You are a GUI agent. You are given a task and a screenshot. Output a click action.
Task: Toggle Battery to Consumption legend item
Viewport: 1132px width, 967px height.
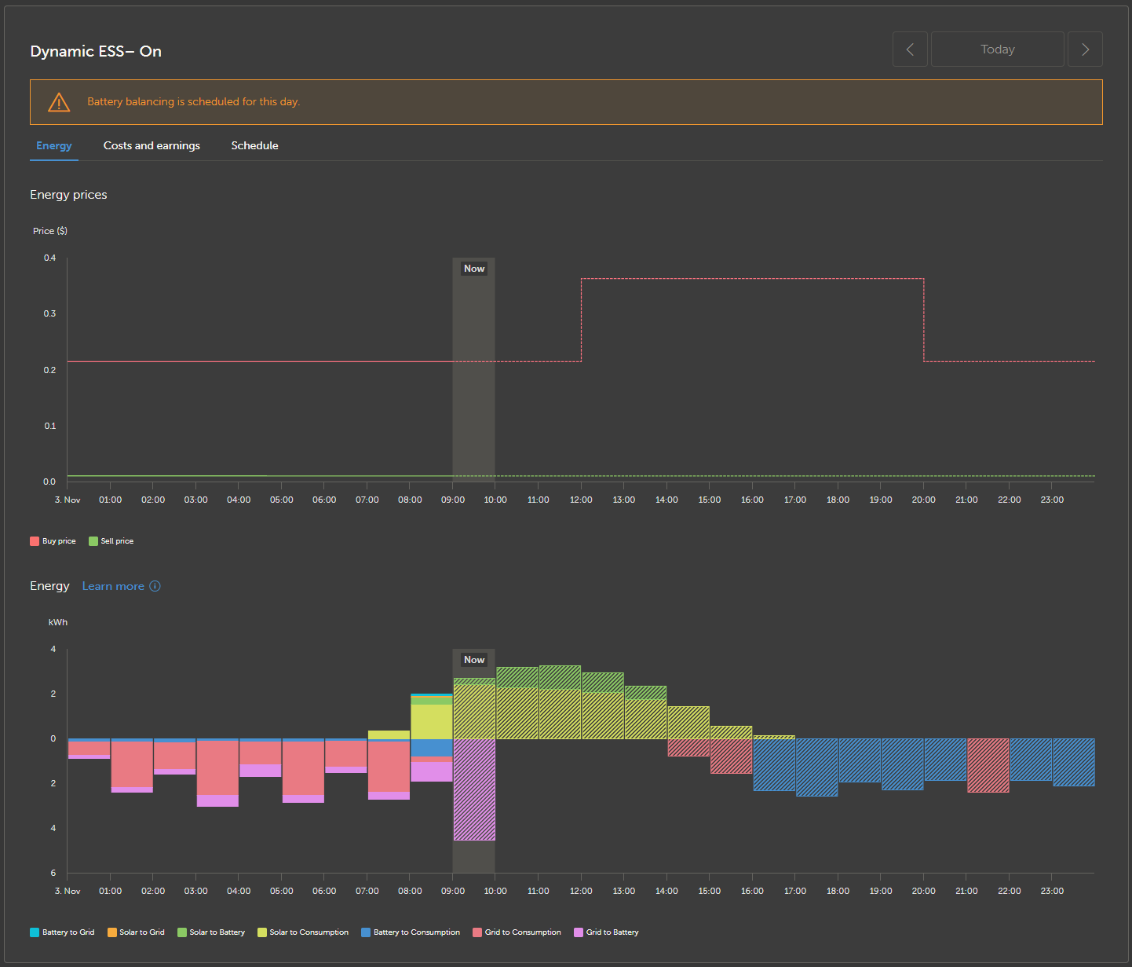tap(411, 932)
